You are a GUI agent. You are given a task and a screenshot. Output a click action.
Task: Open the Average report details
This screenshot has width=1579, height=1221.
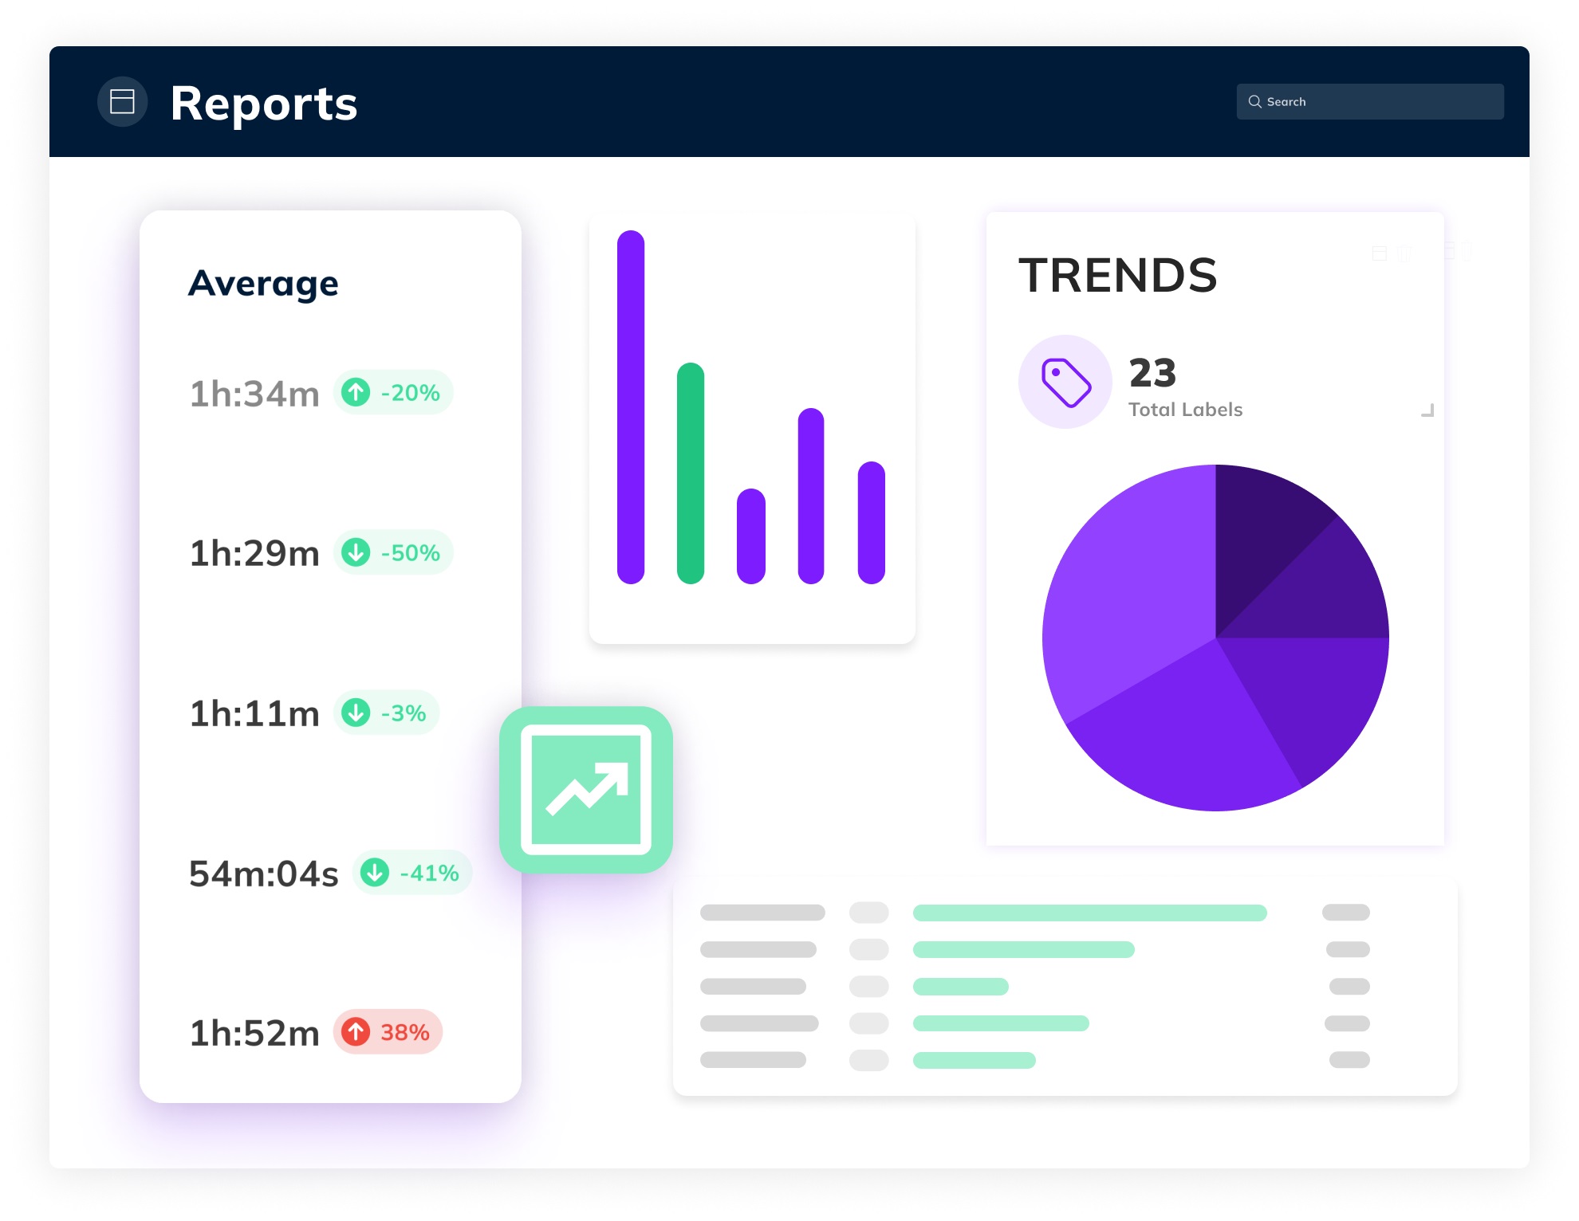click(x=263, y=282)
